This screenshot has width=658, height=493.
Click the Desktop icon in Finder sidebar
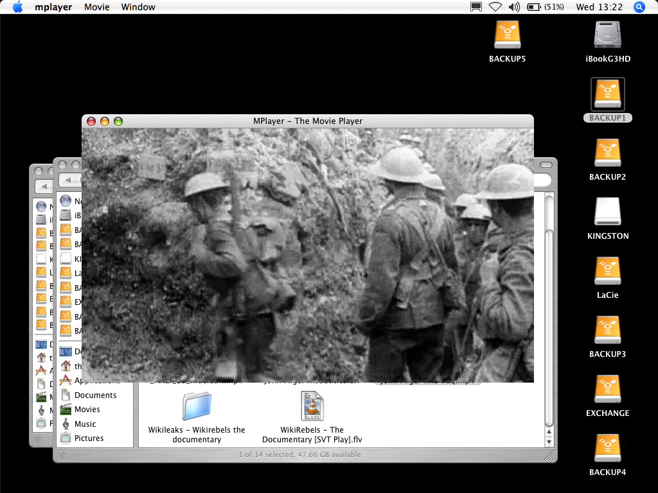(x=66, y=351)
